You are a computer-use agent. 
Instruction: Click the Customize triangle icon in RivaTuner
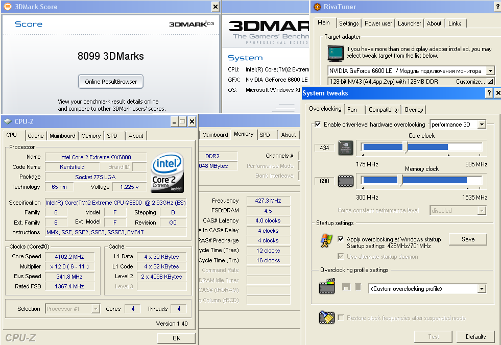(x=490, y=82)
